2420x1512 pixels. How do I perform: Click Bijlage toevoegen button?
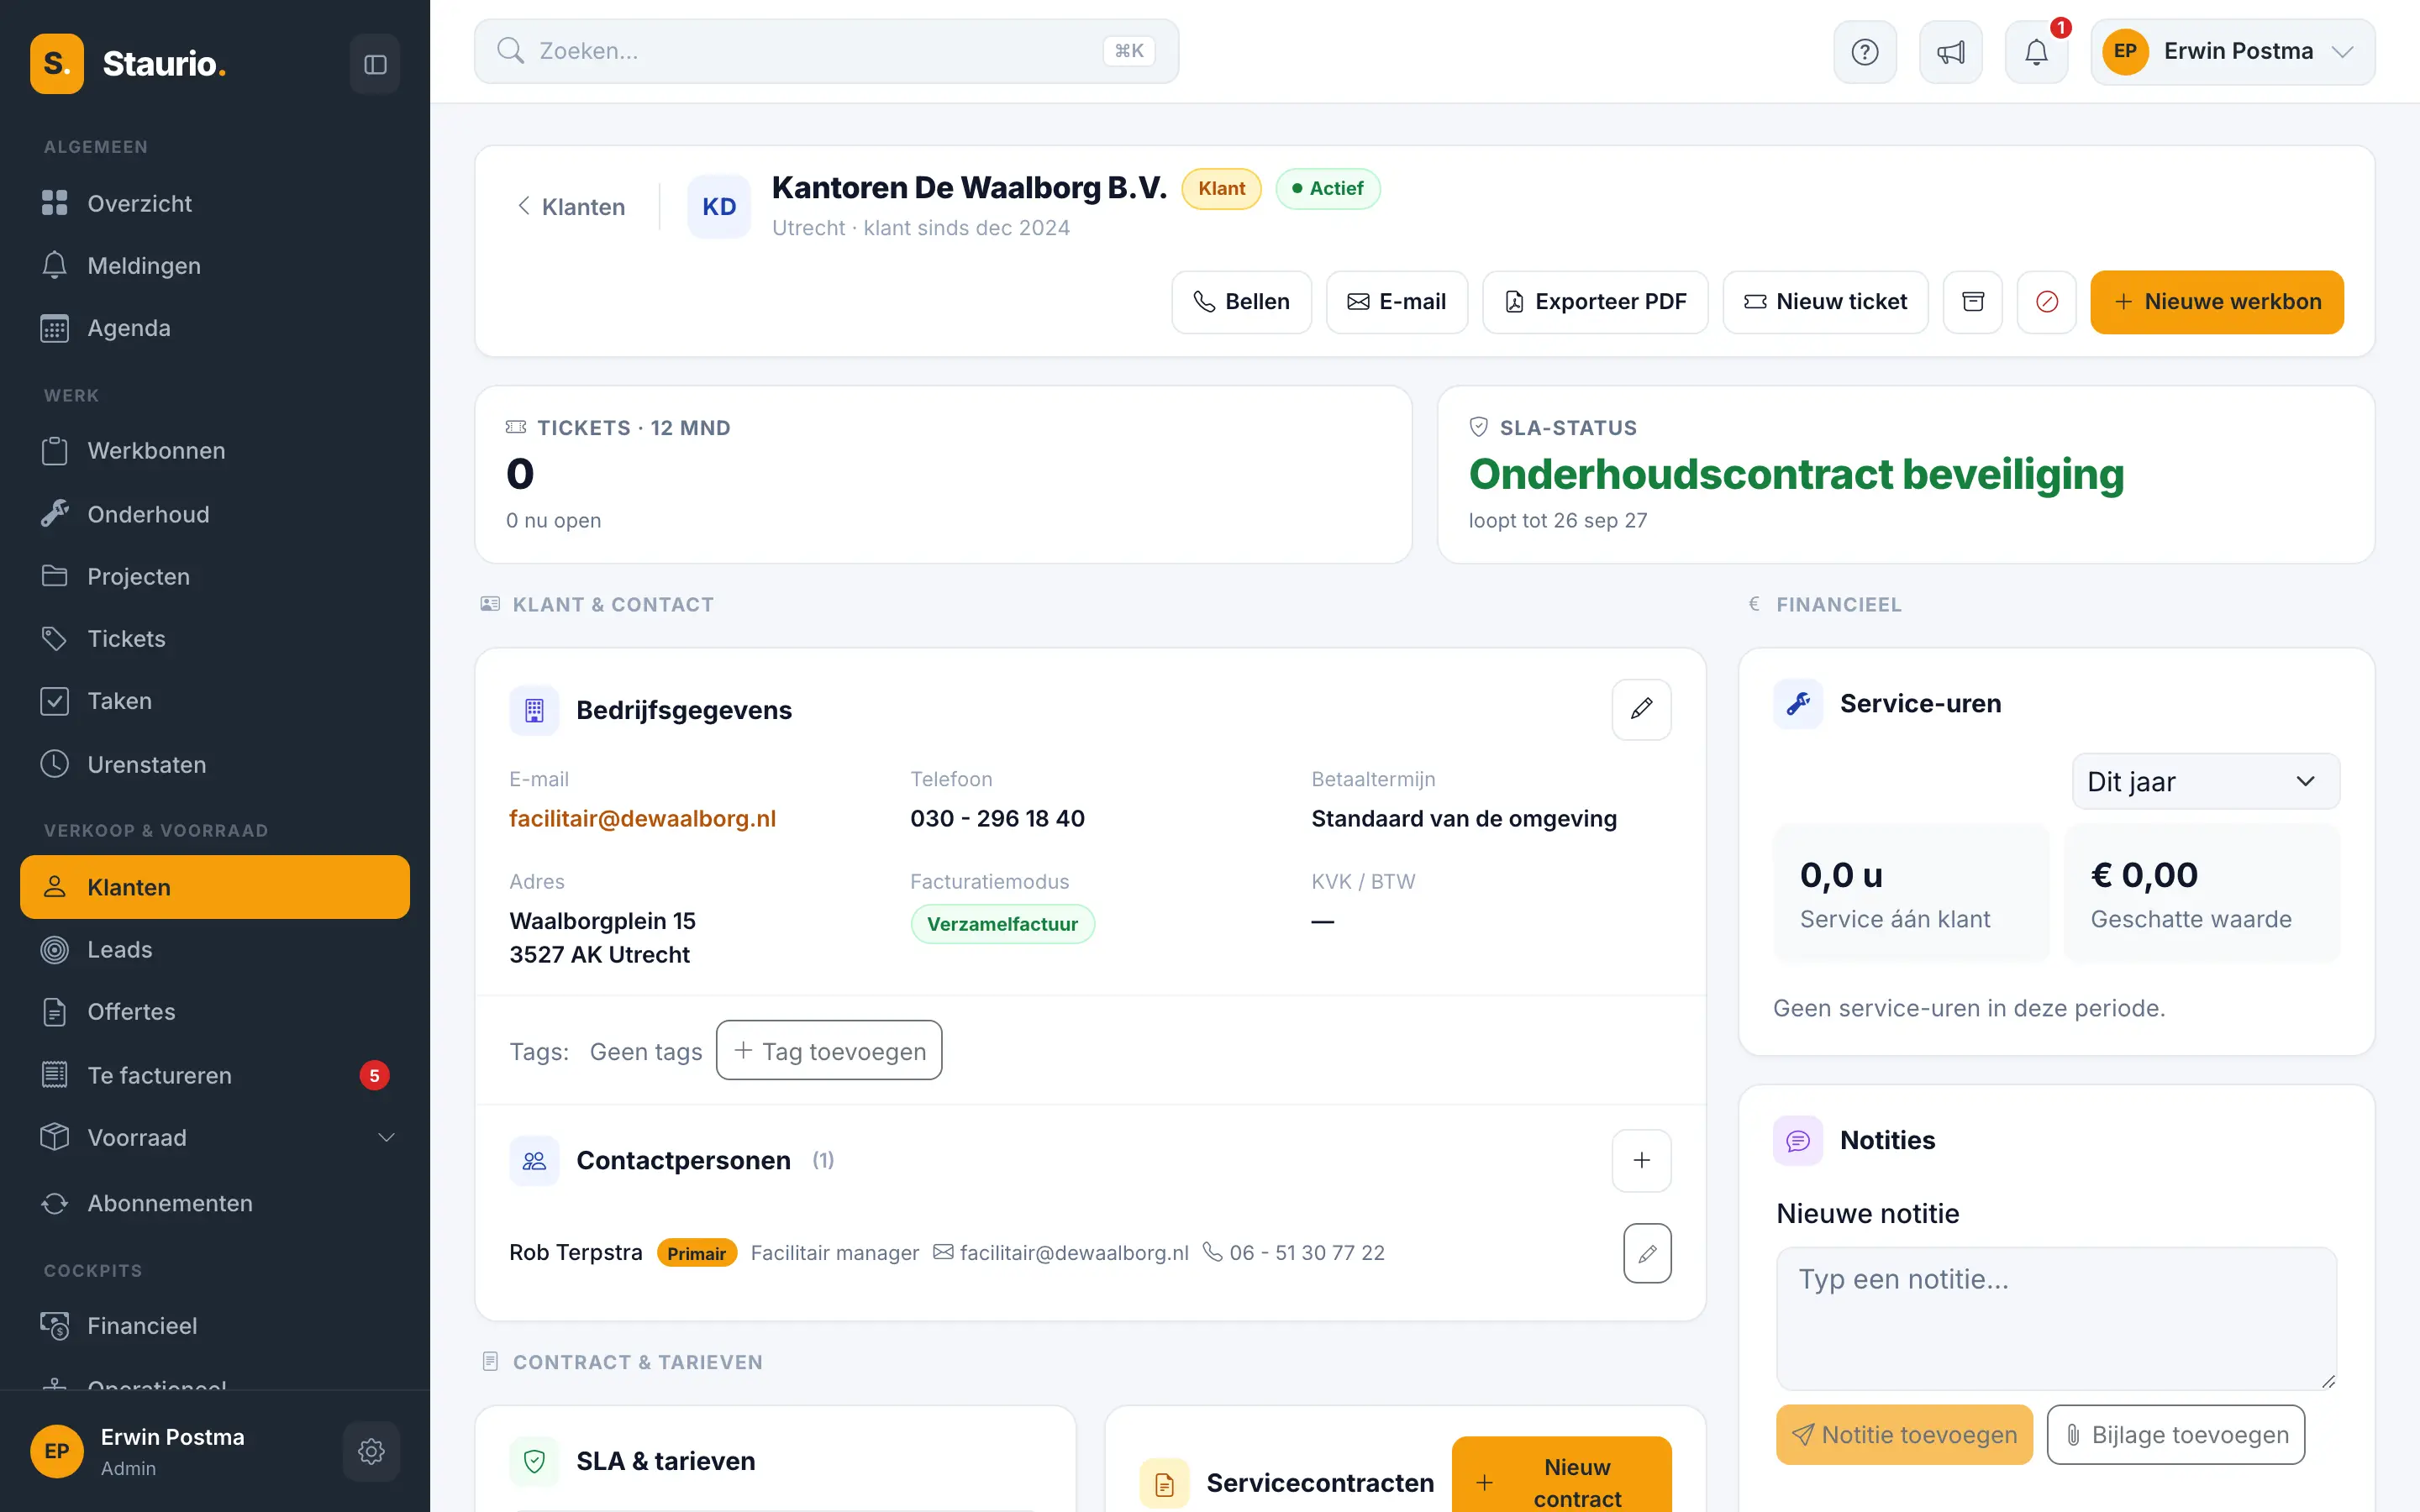2175,1435
